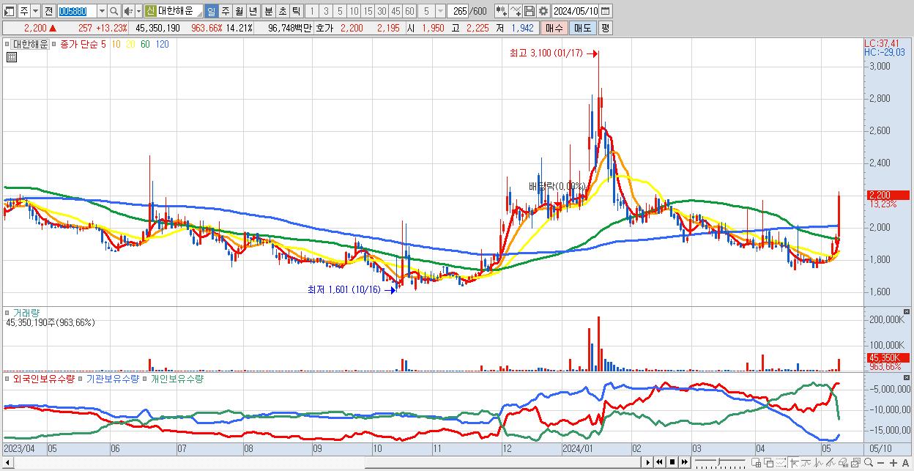The image size is (914, 471).
Task: Click the 대한해운 stock name box
Action: click(179, 11)
